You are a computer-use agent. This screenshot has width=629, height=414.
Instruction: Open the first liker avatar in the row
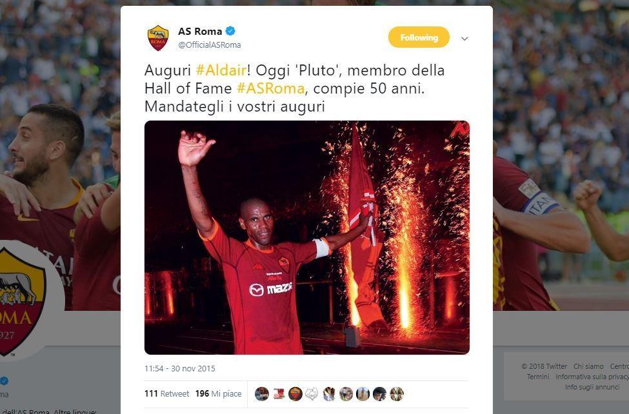[262, 394]
